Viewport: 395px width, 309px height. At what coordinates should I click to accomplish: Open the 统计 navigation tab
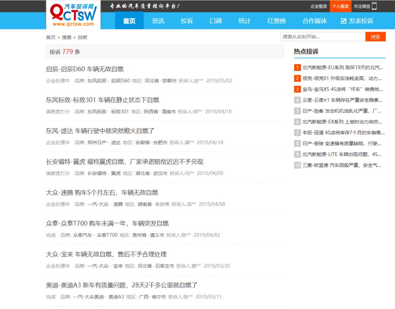(x=244, y=21)
